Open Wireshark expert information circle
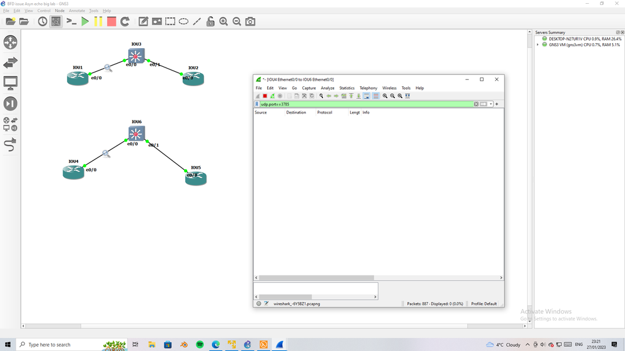The height and width of the screenshot is (351, 625). pyautogui.click(x=258, y=304)
